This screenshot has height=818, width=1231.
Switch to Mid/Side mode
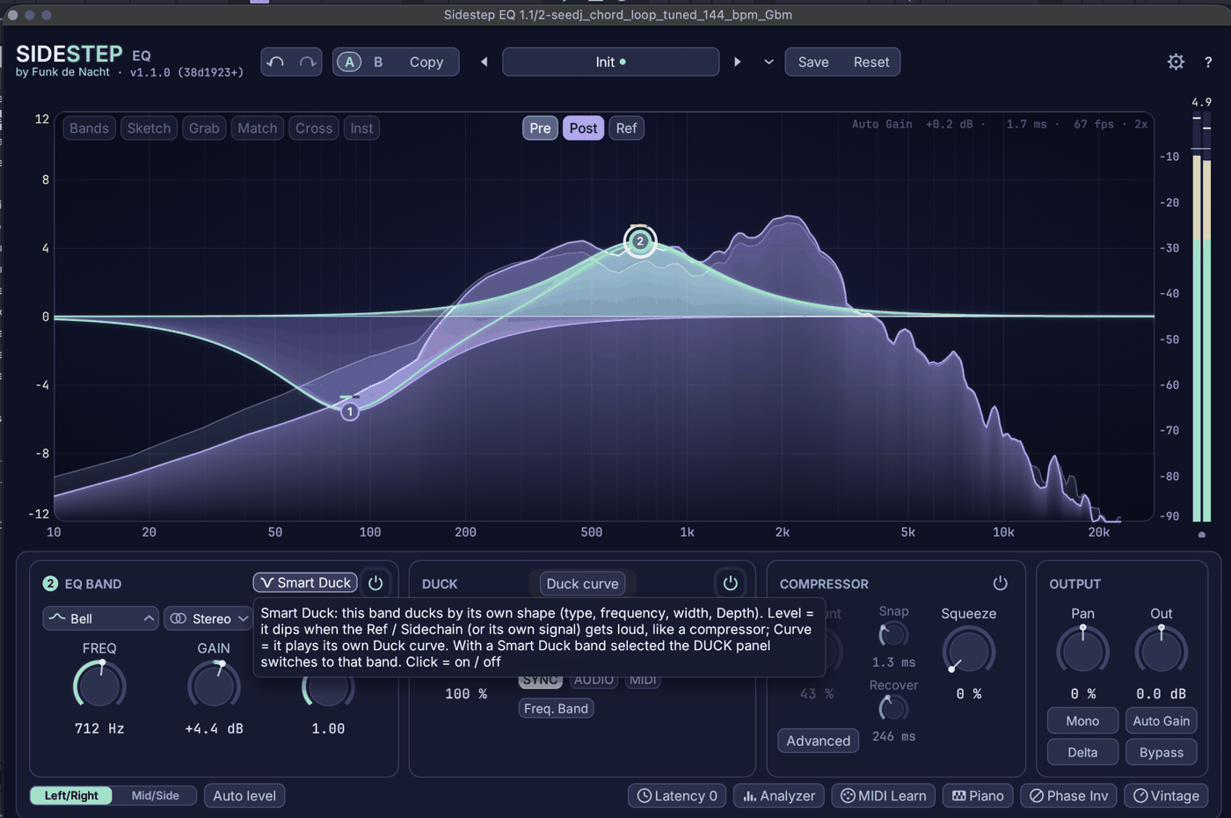[x=155, y=795]
